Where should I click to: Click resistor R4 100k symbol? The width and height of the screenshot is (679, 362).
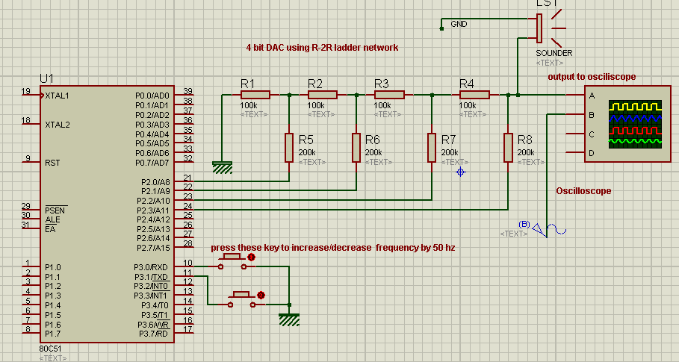pos(474,95)
